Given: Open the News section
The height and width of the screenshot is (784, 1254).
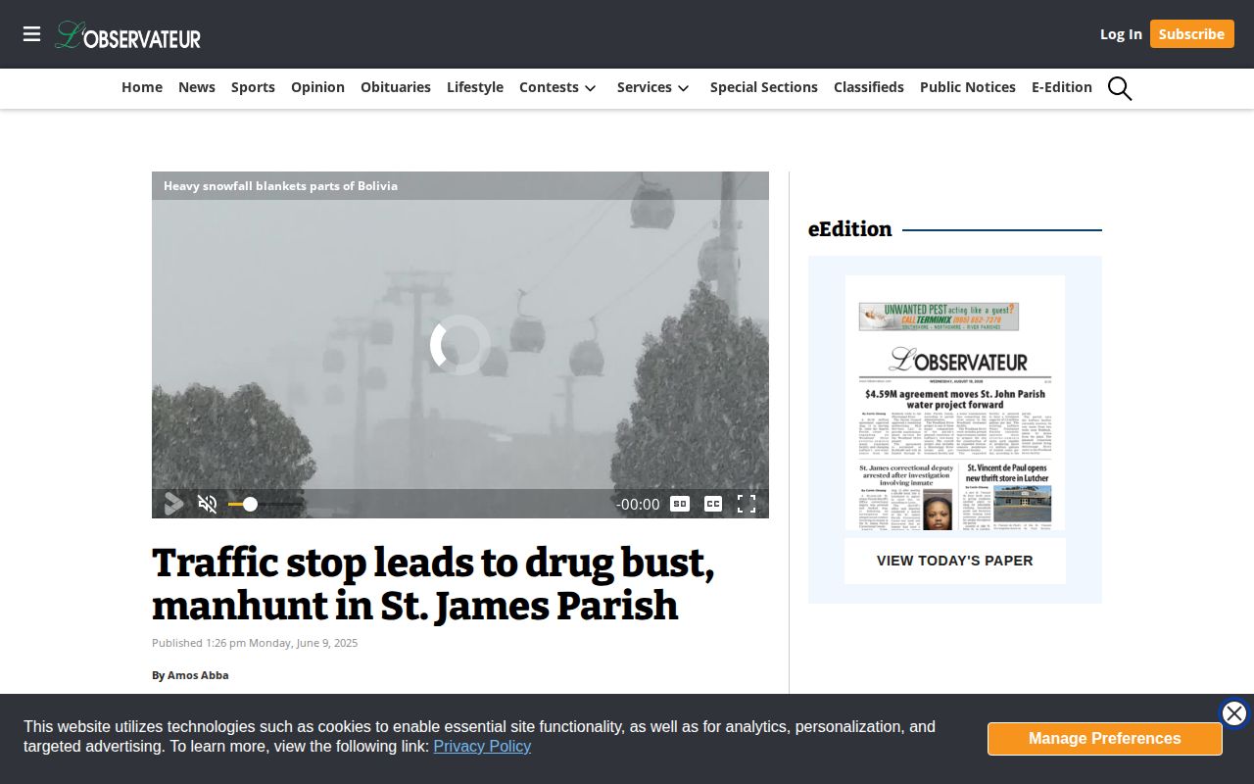Looking at the screenshot, I should (197, 87).
